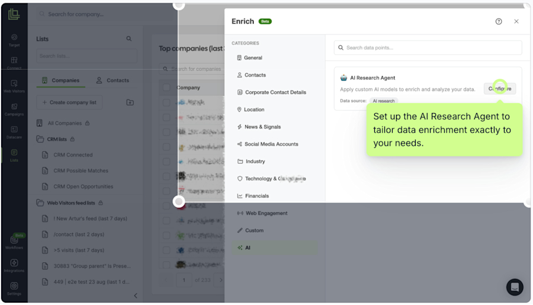Viewport: 533px width, 305px height.
Task: Click Configure for AI Research Agent
Action: [x=500, y=89]
